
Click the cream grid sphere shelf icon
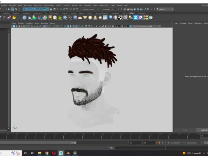click(55, 18)
